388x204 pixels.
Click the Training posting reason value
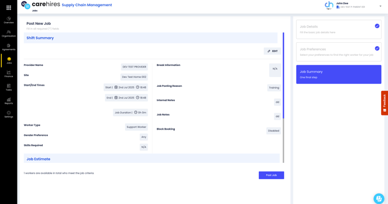[274, 87]
